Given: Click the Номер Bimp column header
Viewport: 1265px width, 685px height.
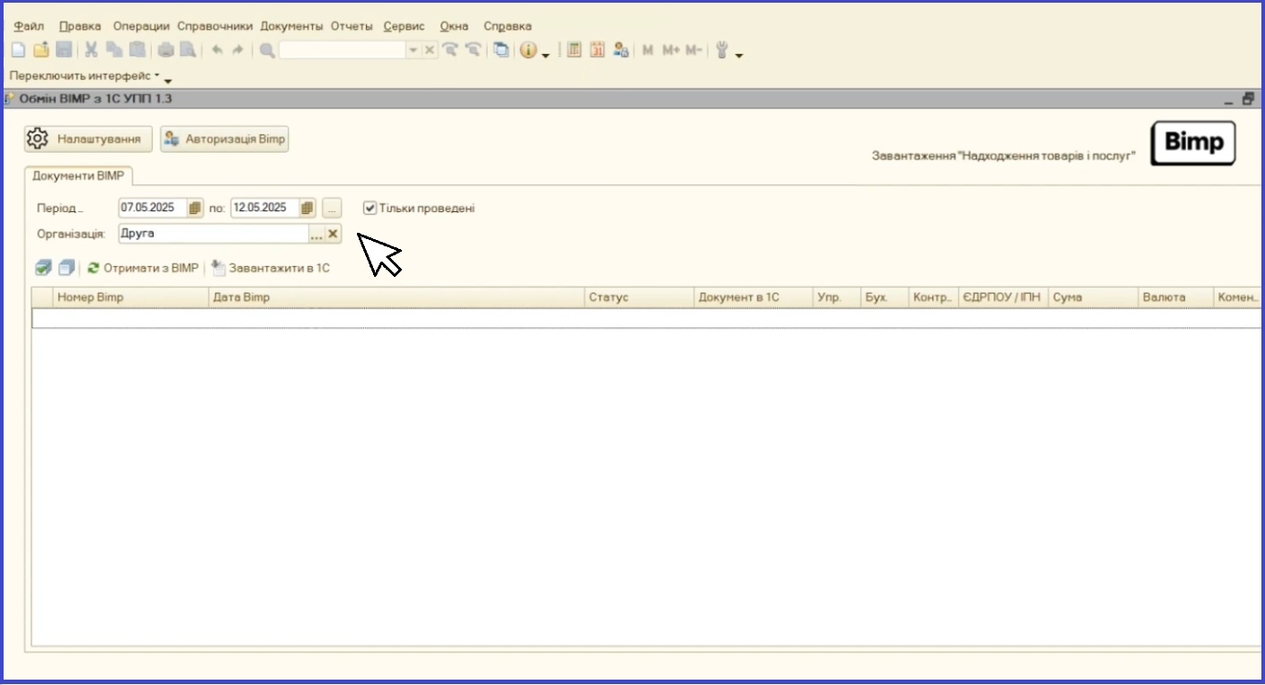Looking at the screenshot, I should click(131, 298).
